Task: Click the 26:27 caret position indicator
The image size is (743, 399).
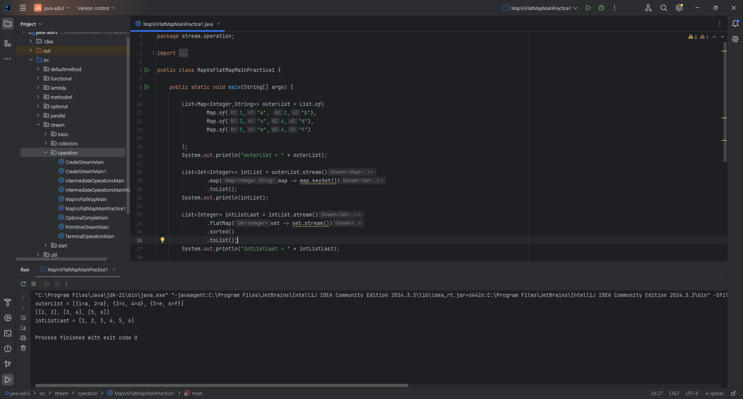Action: [657, 393]
